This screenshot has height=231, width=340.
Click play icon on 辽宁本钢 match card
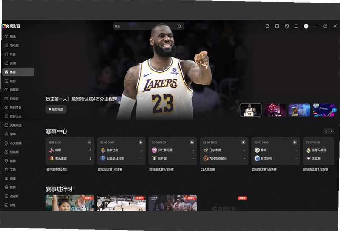point(243,143)
